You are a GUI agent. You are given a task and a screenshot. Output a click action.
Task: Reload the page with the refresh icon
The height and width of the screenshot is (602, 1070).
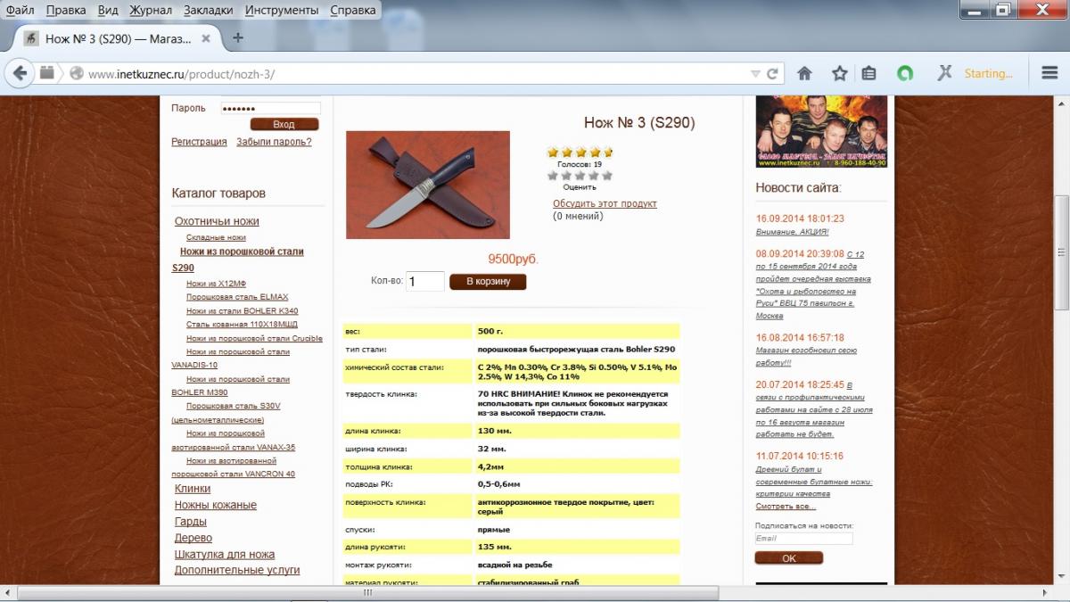pyautogui.click(x=772, y=74)
